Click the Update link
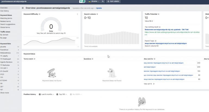 [x=99, y=8]
